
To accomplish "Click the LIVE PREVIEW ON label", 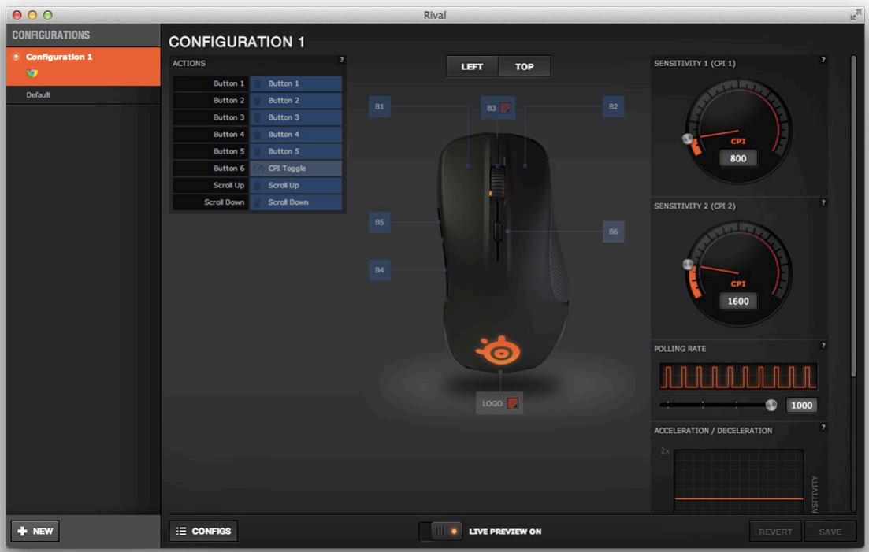I will coord(505,532).
